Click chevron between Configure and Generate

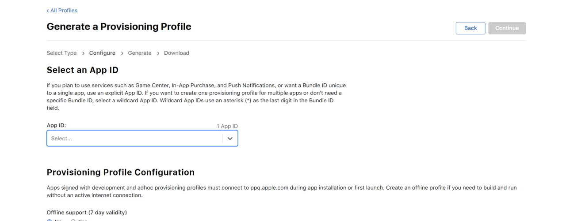tap(122, 53)
